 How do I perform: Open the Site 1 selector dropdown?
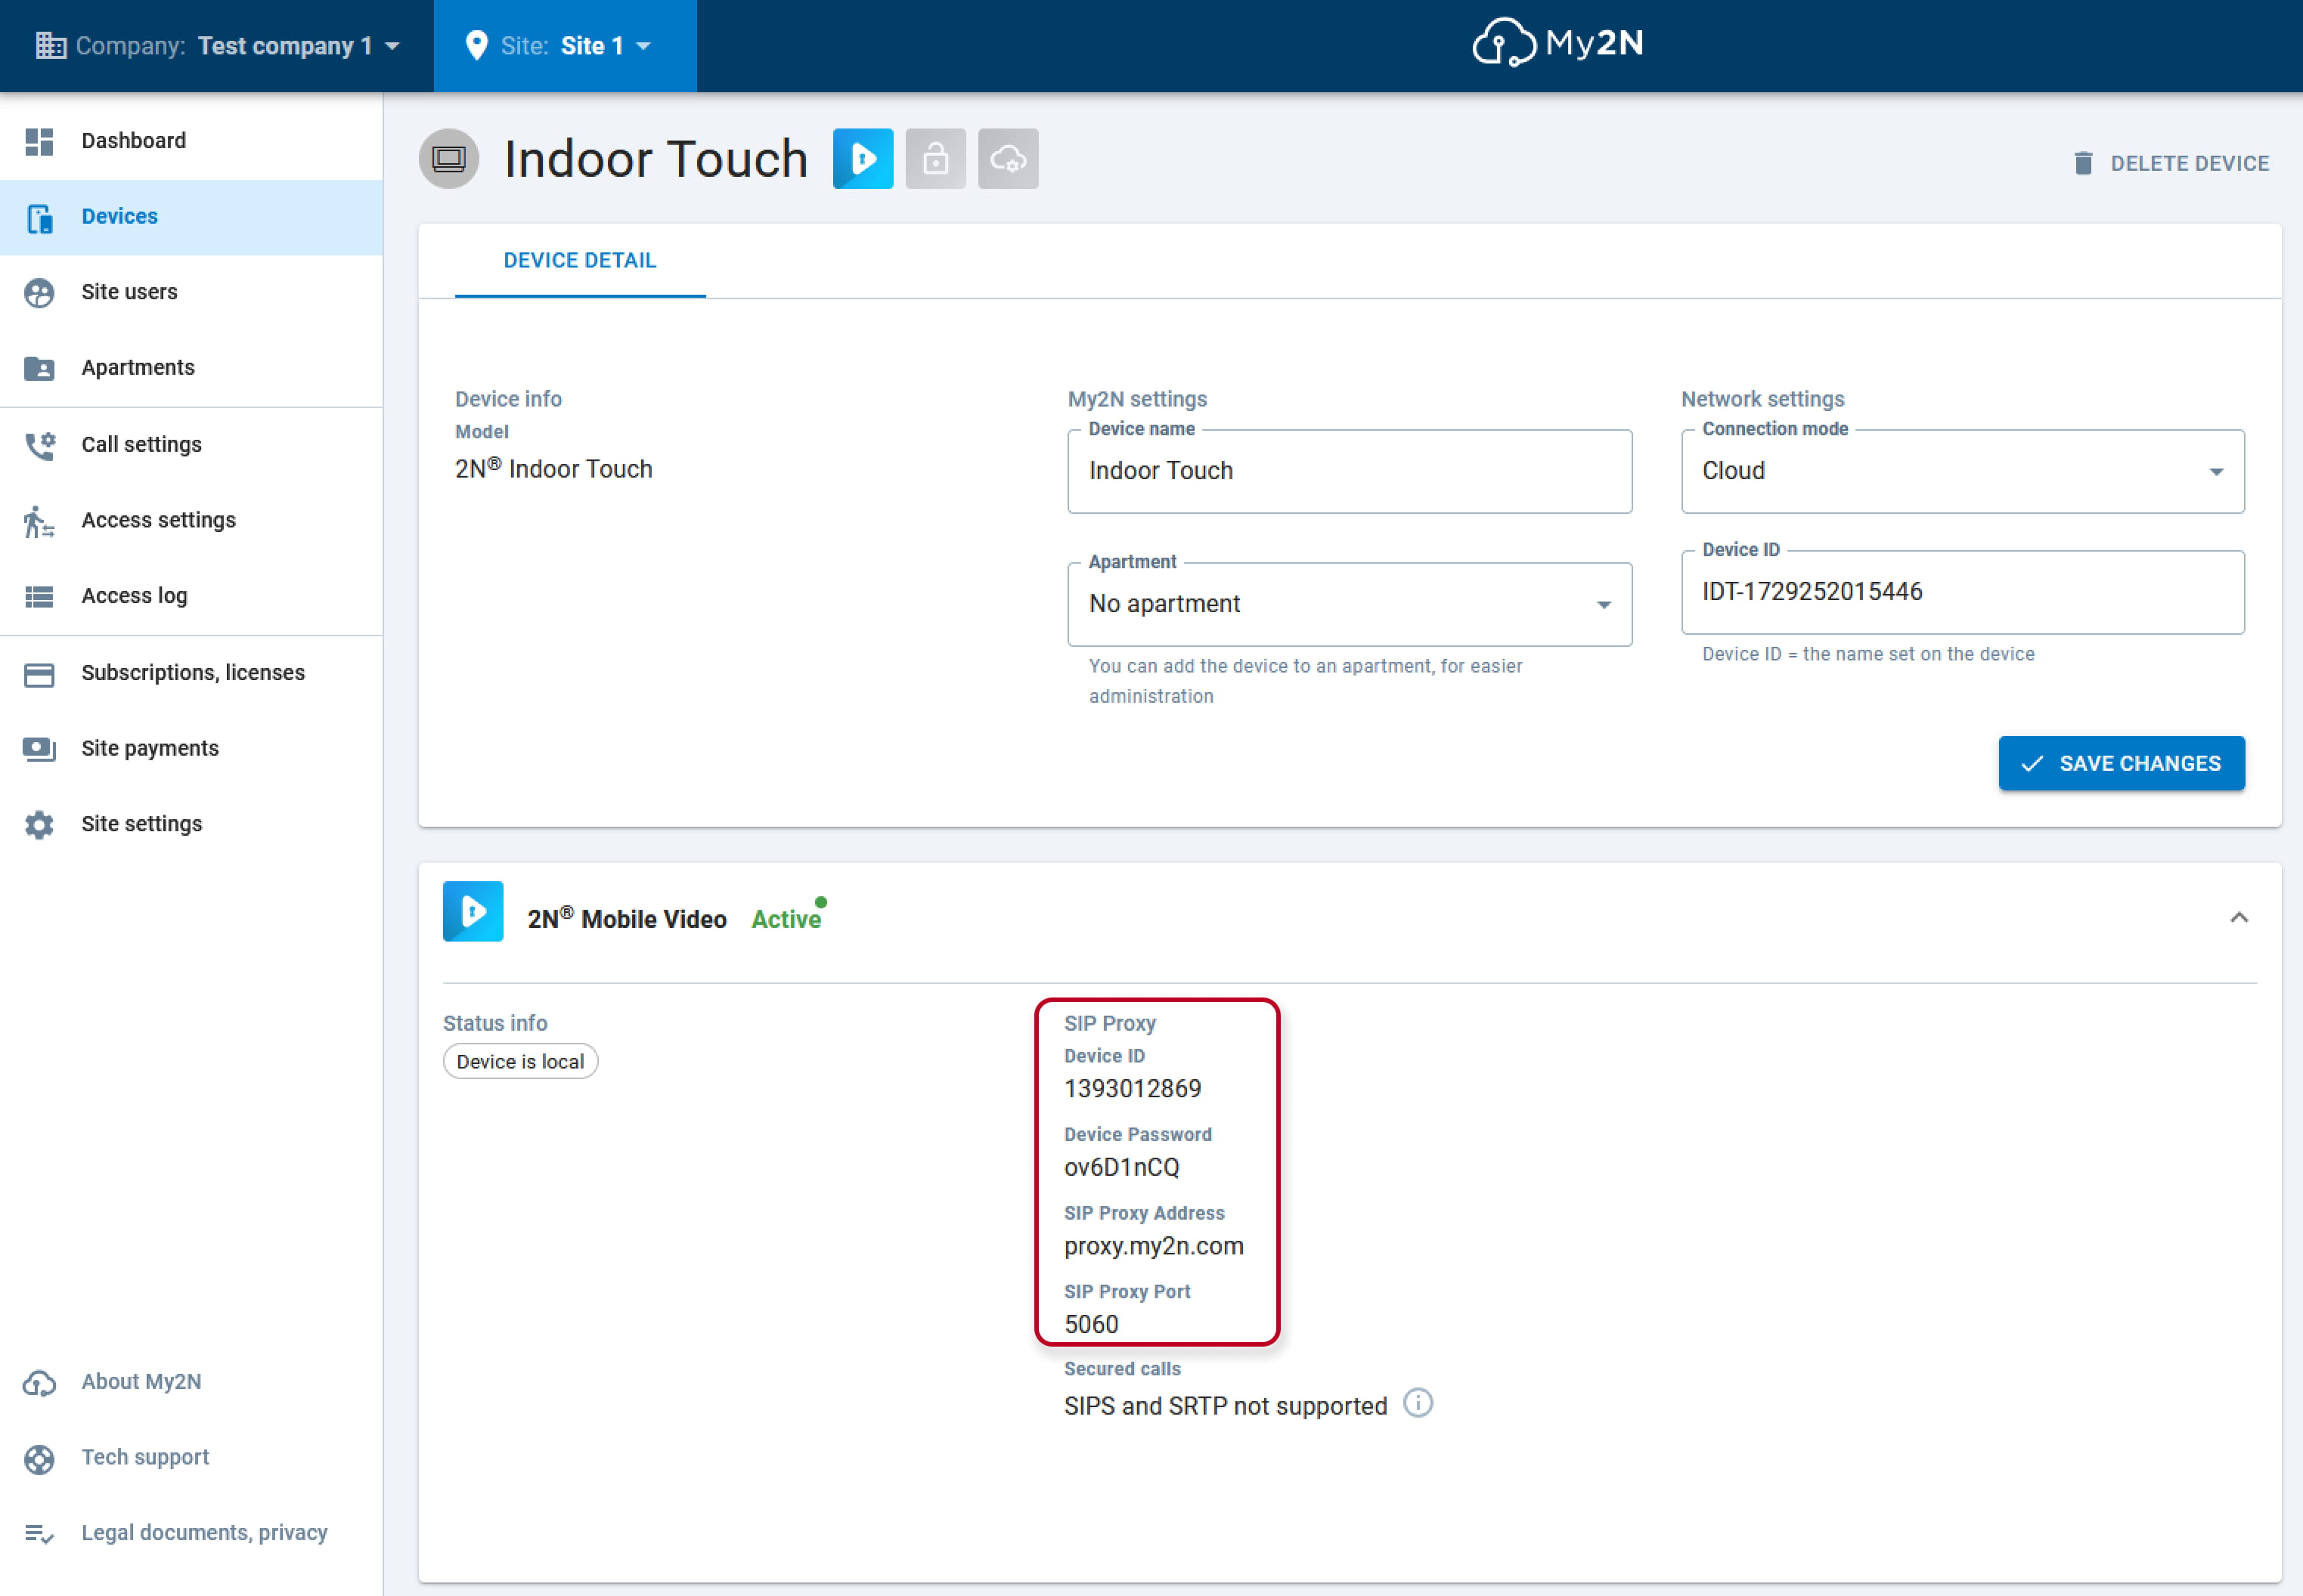point(566,46)
